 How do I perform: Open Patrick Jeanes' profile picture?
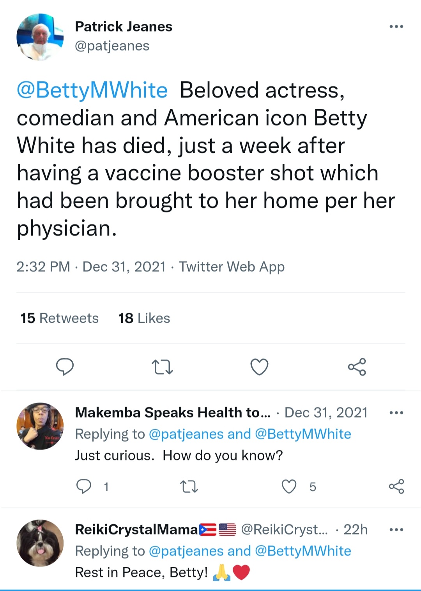(40, 37)
